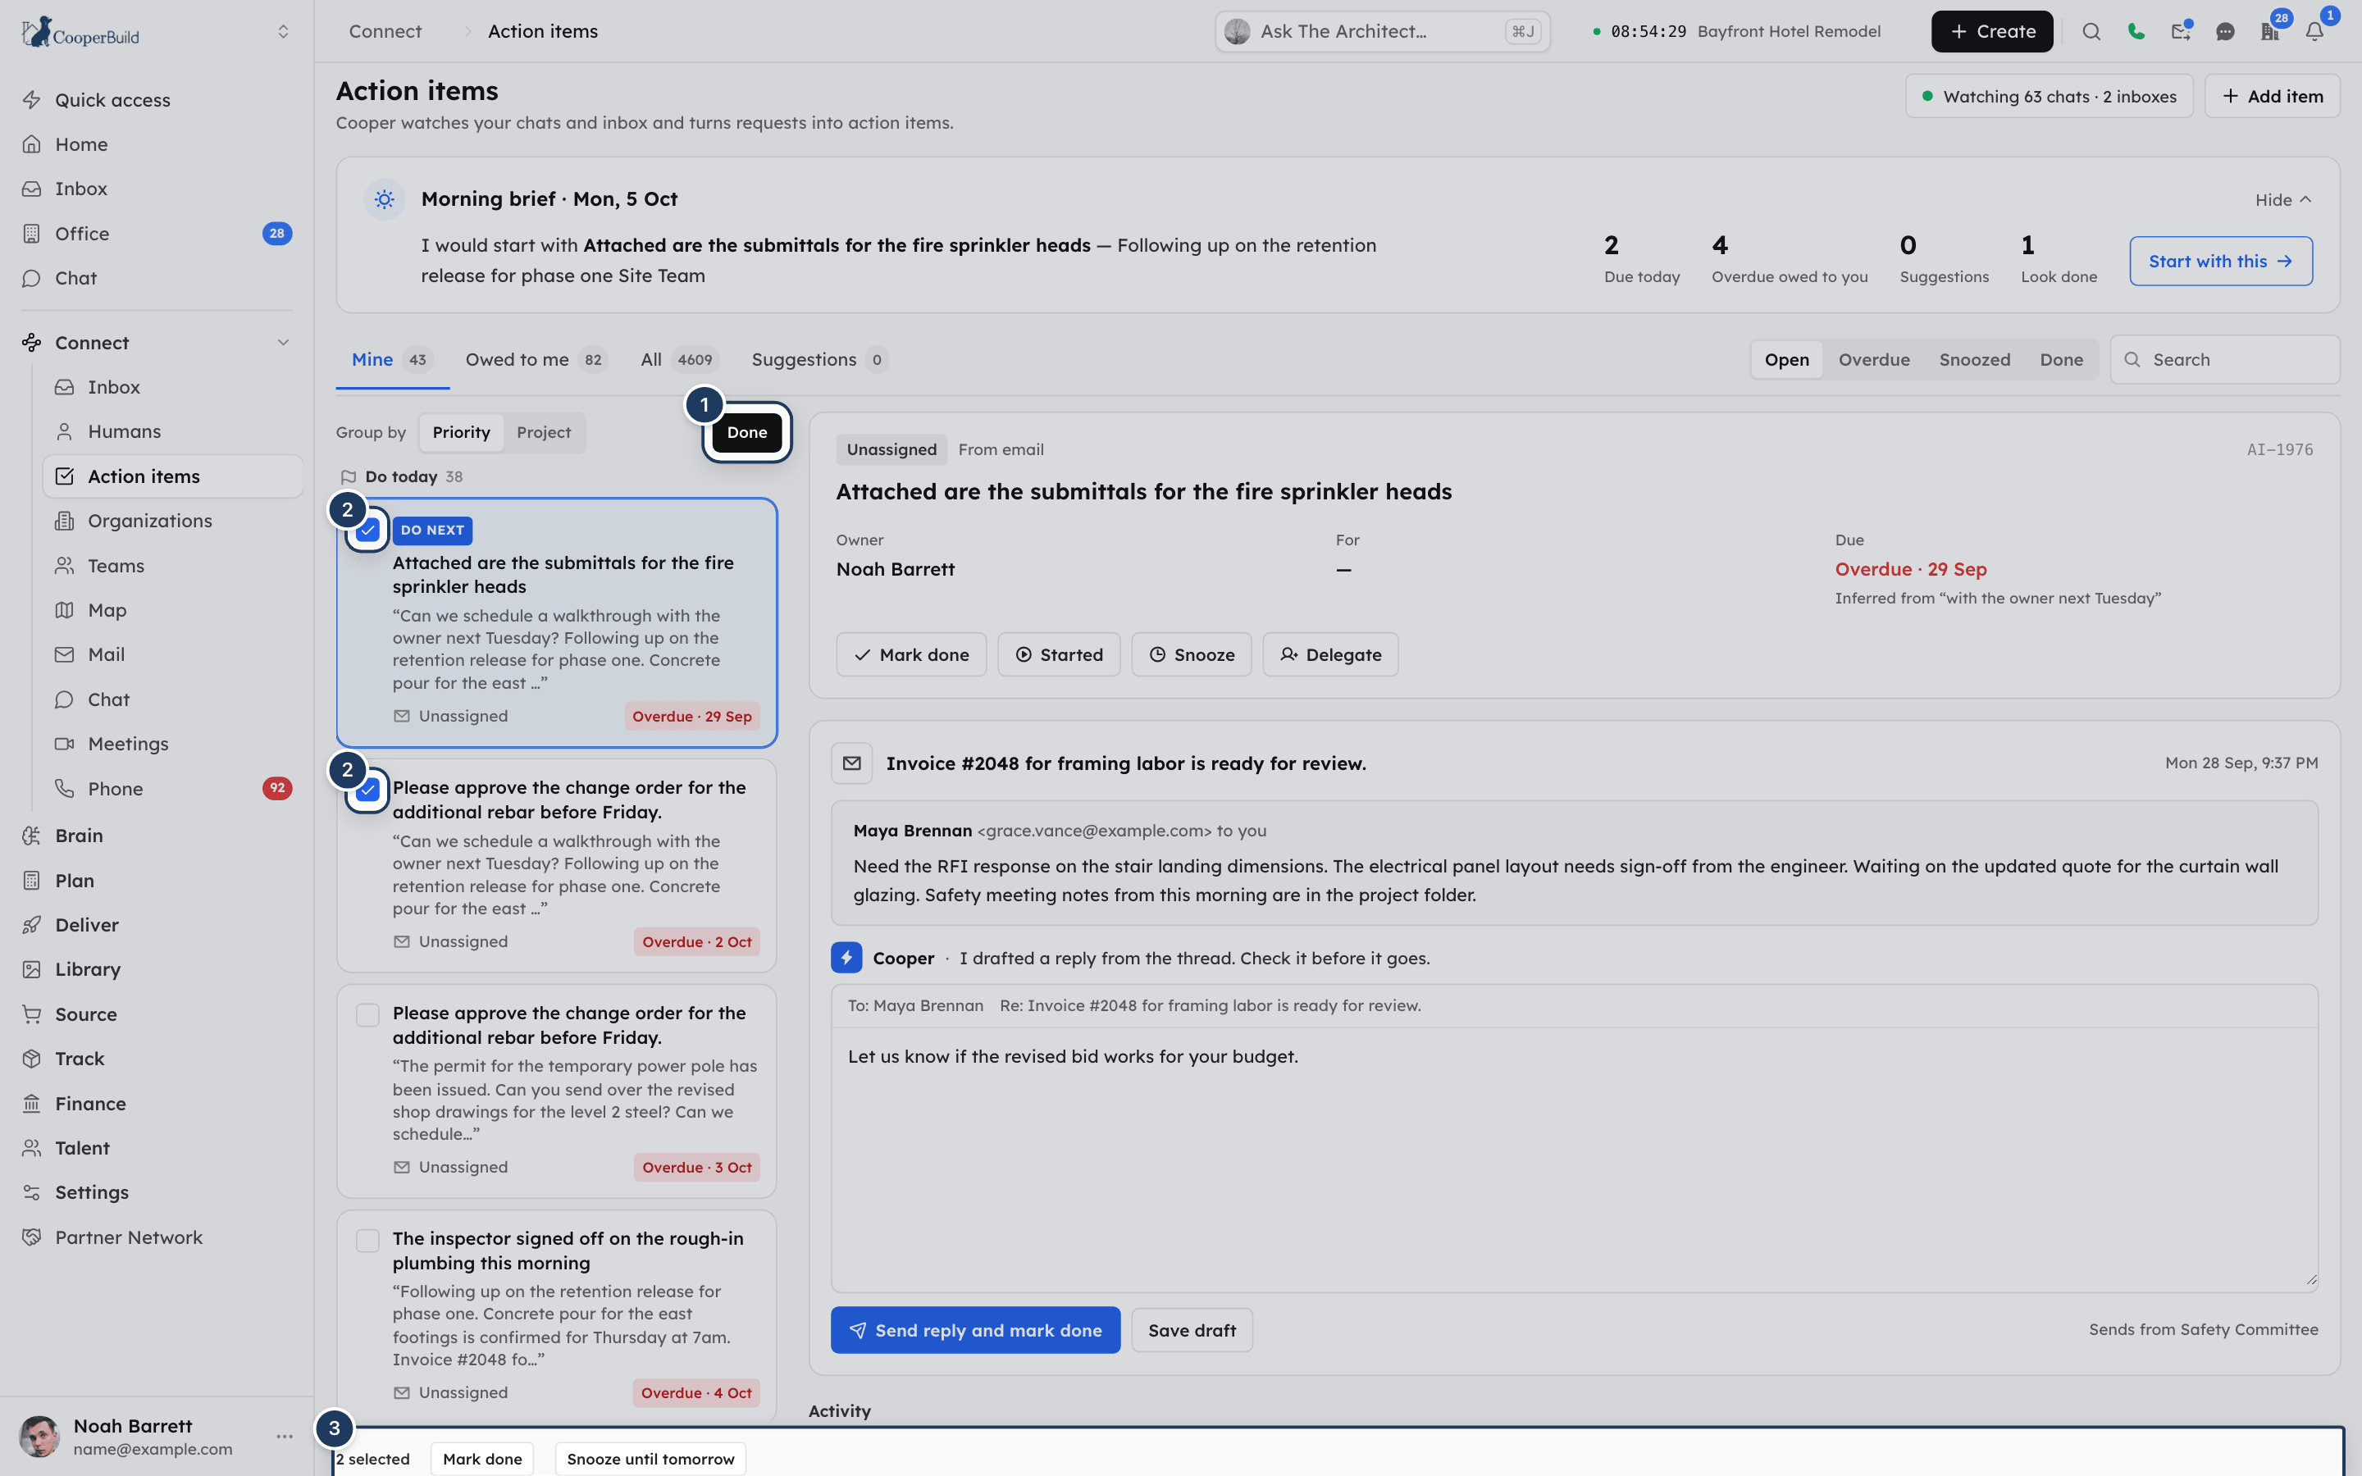Open the search icon in top bar
The height and width of the screenshot is (1476, 2362).
tap(2091, 31)
